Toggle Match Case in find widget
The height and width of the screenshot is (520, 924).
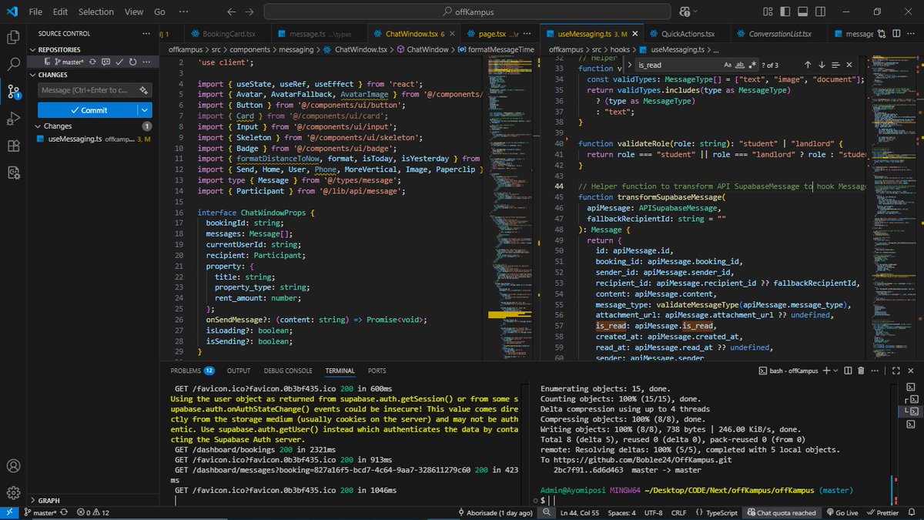click(x=728, y=65)
